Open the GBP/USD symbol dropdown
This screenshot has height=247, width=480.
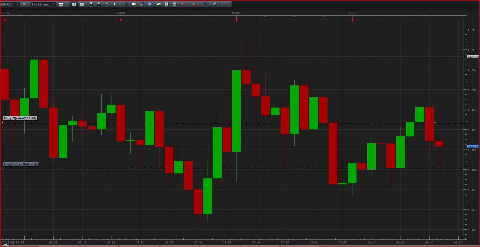[17, 4]
